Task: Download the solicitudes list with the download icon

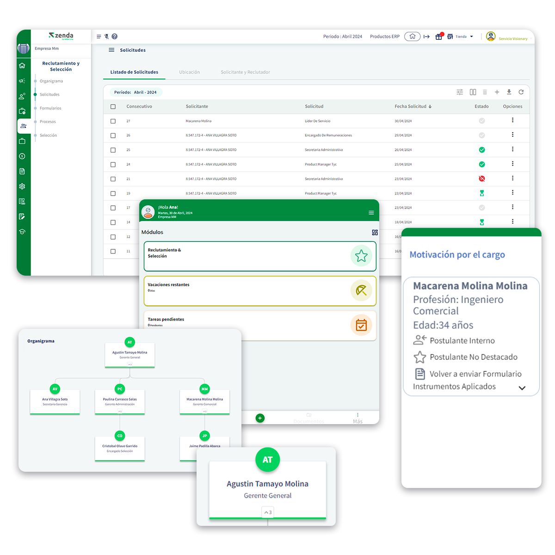Action: click(509, 92)
